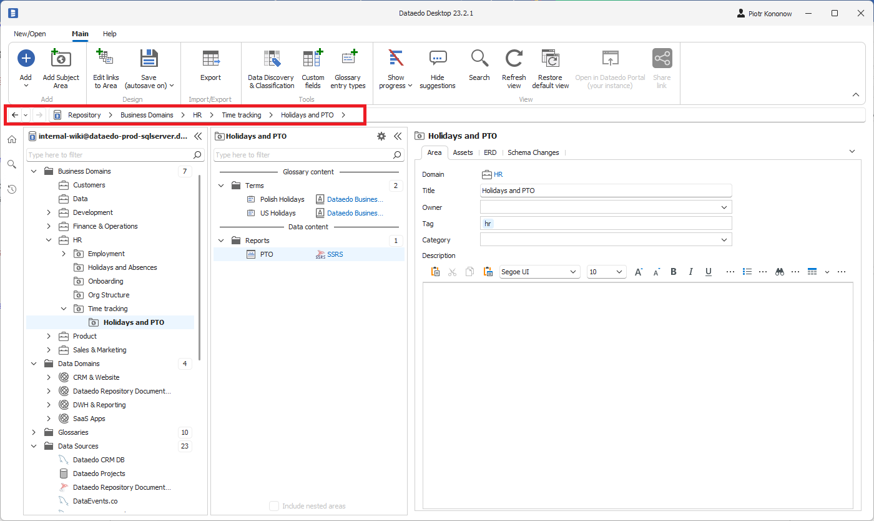Open the Assets tab

tap(463, 152)
